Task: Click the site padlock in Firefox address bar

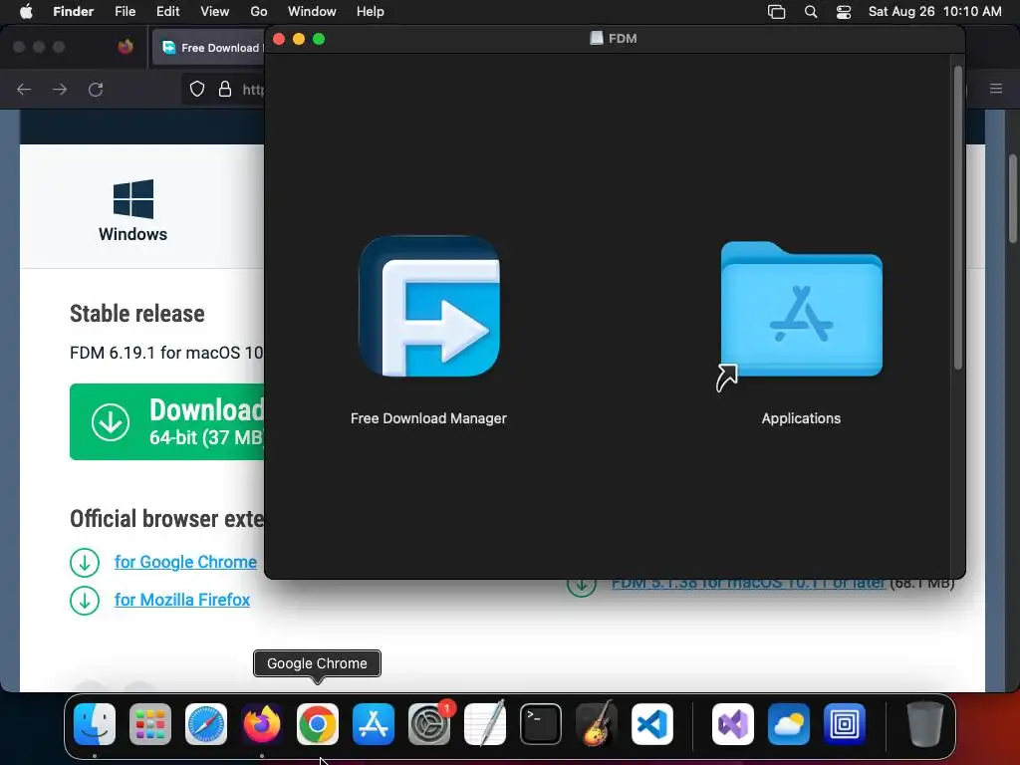Action: click(x=225, y=89)
